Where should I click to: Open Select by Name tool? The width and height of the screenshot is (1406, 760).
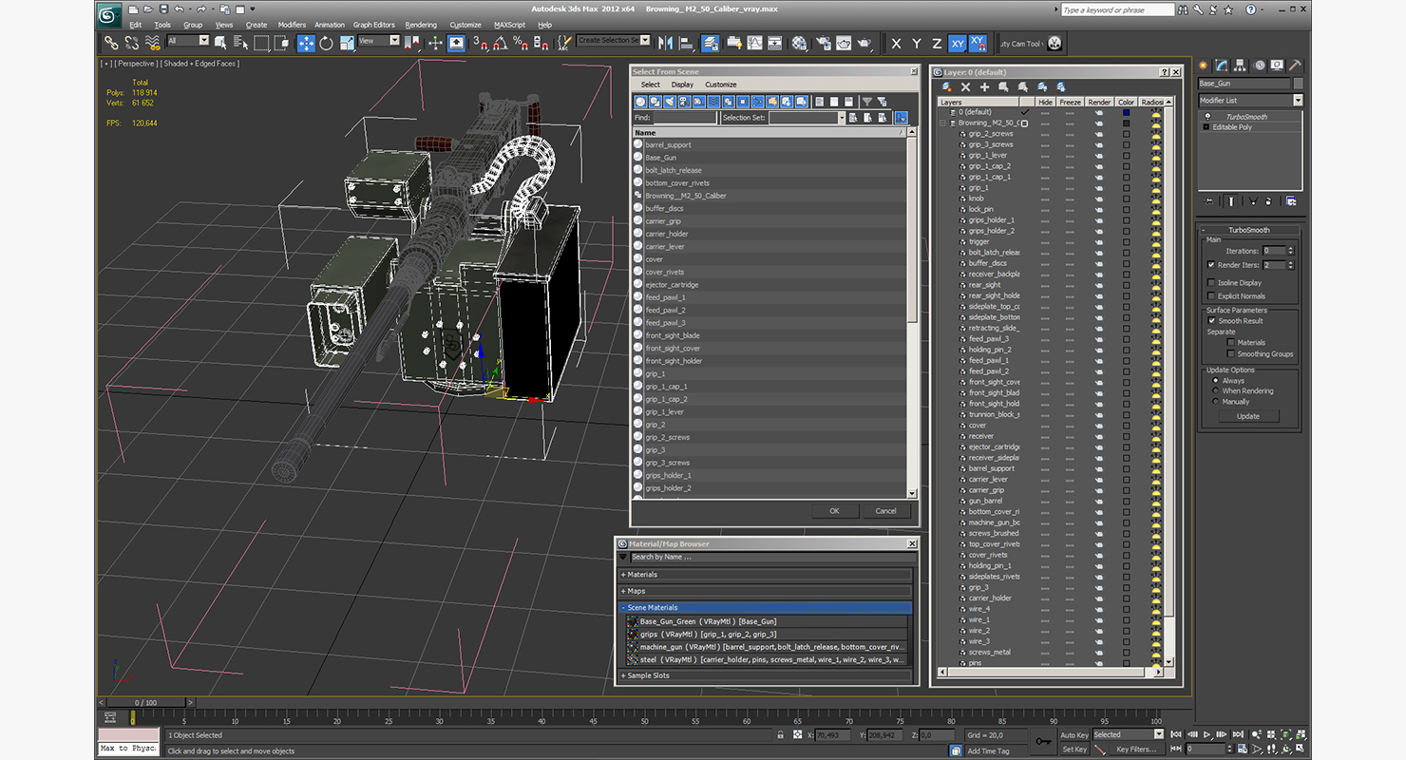pyautogui.click(x=240, y=43)
